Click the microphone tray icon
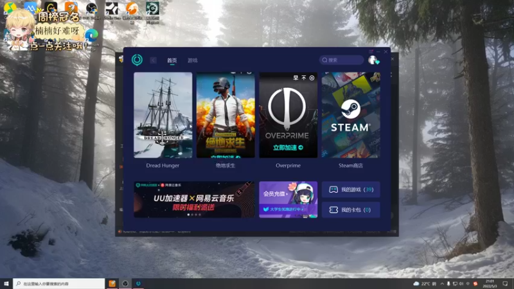The image size is (514, 289). 448,283
